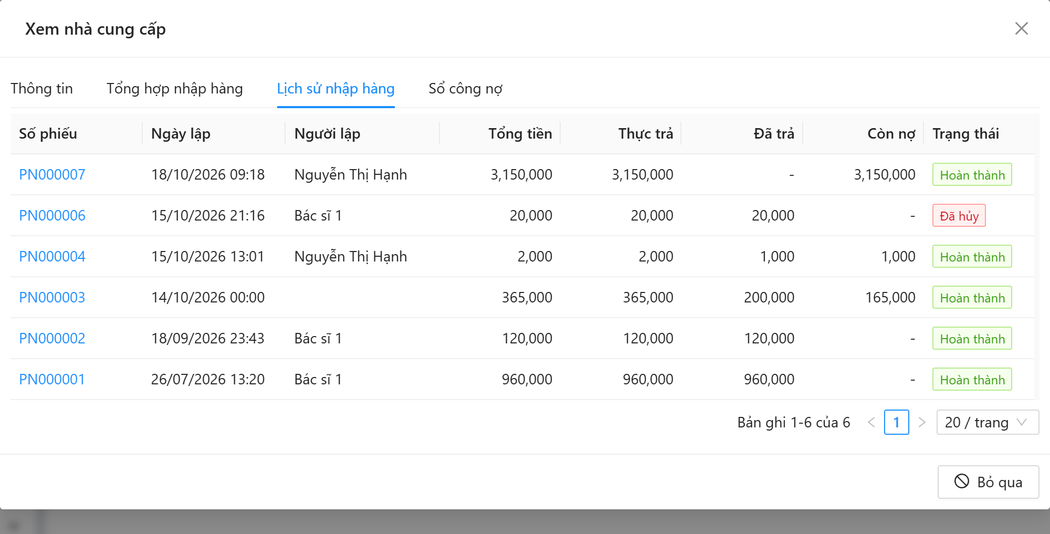
Task: Click the Xem nhà cung cấp title
Action: click(96, 28)
